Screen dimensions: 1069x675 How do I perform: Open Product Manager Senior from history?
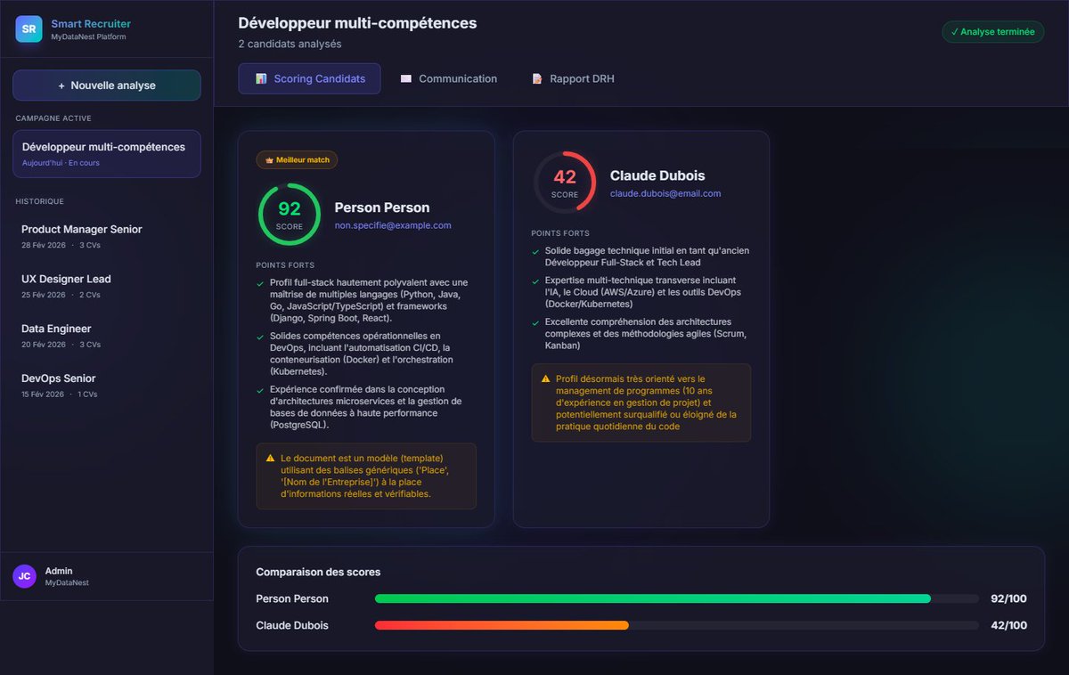pos(107,236)
